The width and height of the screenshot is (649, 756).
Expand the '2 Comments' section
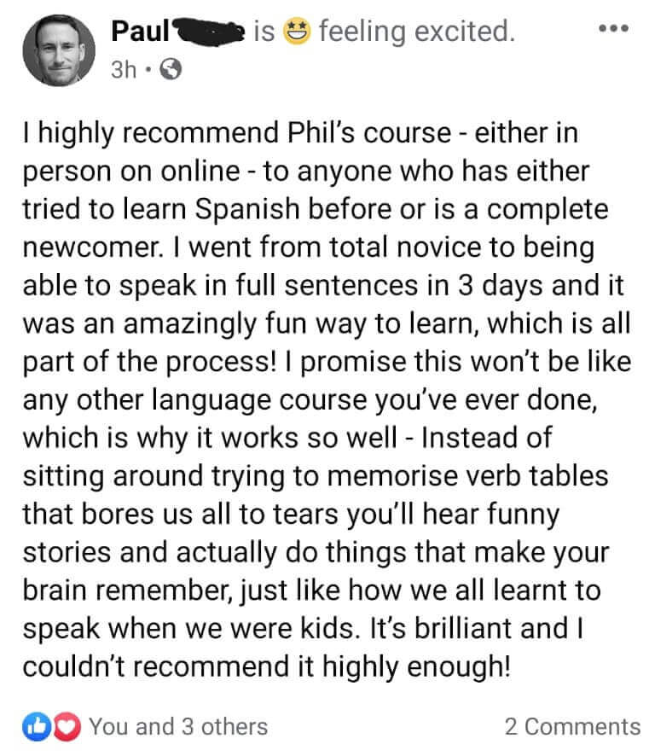tap(571, 726)
